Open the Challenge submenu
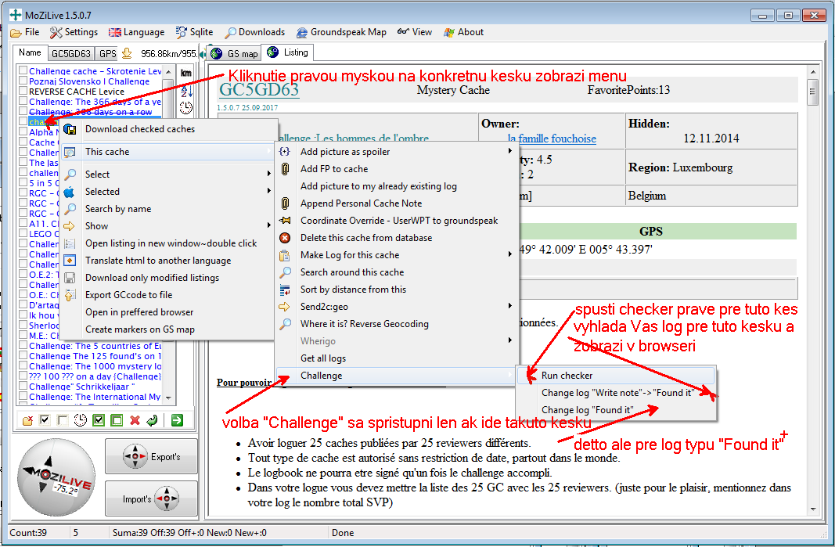835x547 pixels. click(x=396, y=376)
